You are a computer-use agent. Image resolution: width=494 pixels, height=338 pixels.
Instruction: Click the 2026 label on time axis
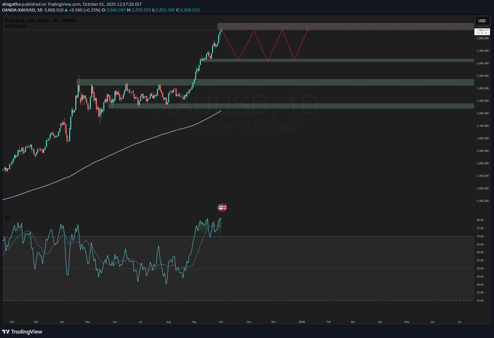302,322
